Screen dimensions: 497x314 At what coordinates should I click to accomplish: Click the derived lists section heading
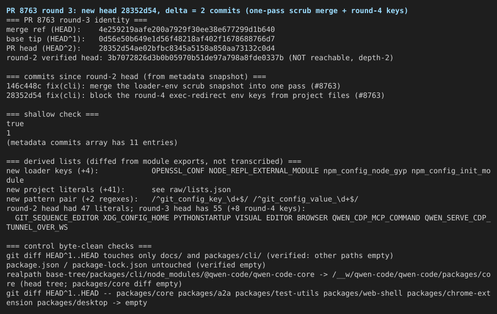(x=154, y=161)
